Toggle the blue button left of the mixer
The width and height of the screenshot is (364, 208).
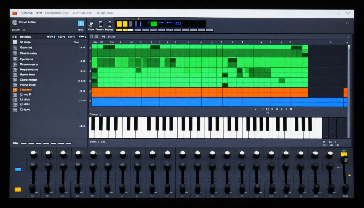[x=18, y=170]
